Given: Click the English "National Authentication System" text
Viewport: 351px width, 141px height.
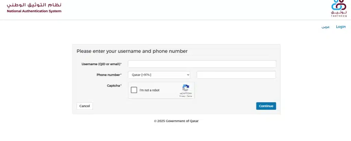Looking at the screenshot, I should (34, 11).
